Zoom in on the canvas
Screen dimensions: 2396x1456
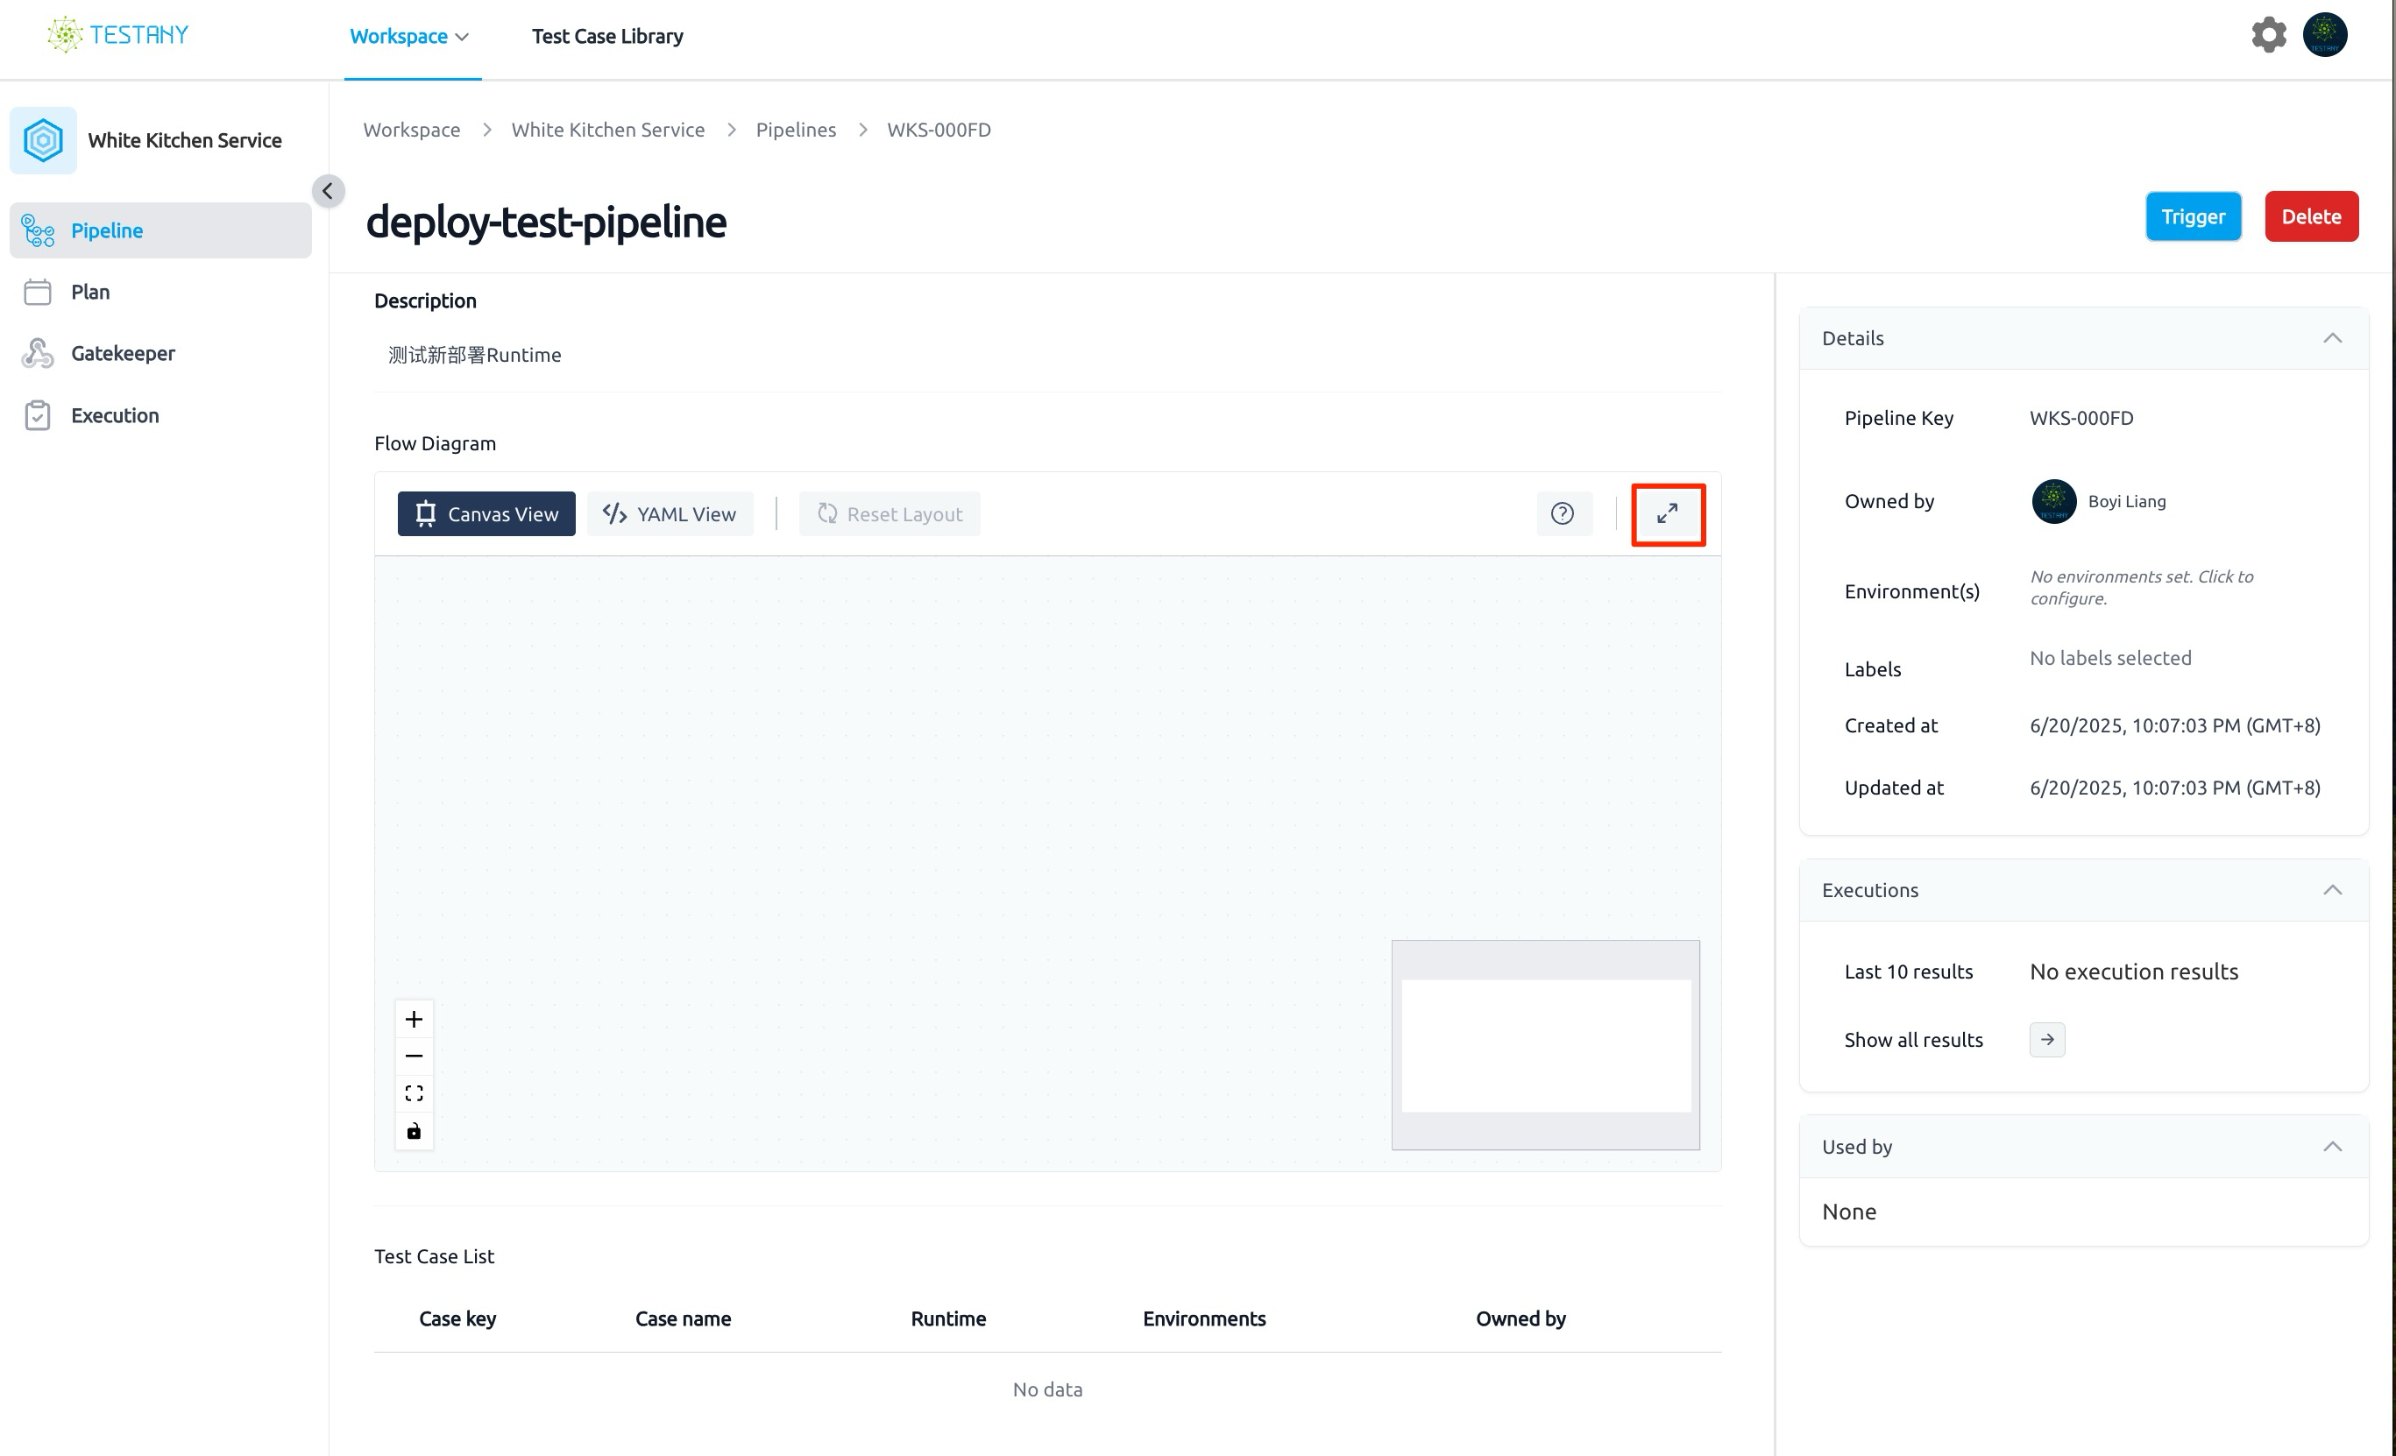point(415,1020)
